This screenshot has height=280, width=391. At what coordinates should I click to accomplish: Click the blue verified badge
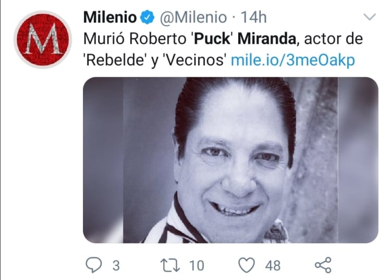point(148,18)
